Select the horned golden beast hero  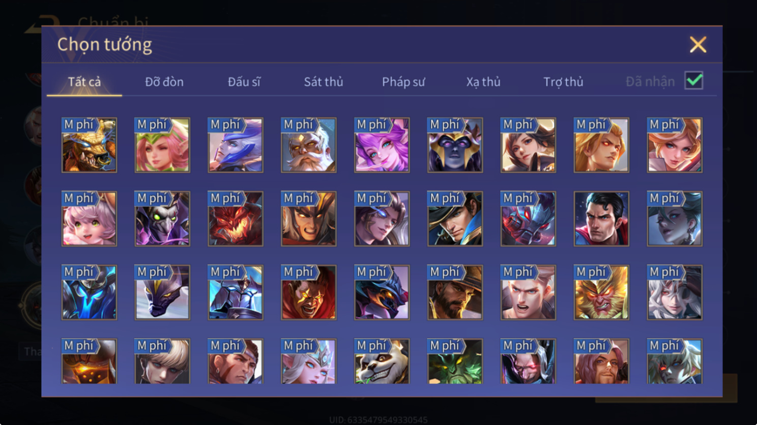coord(89,145)
